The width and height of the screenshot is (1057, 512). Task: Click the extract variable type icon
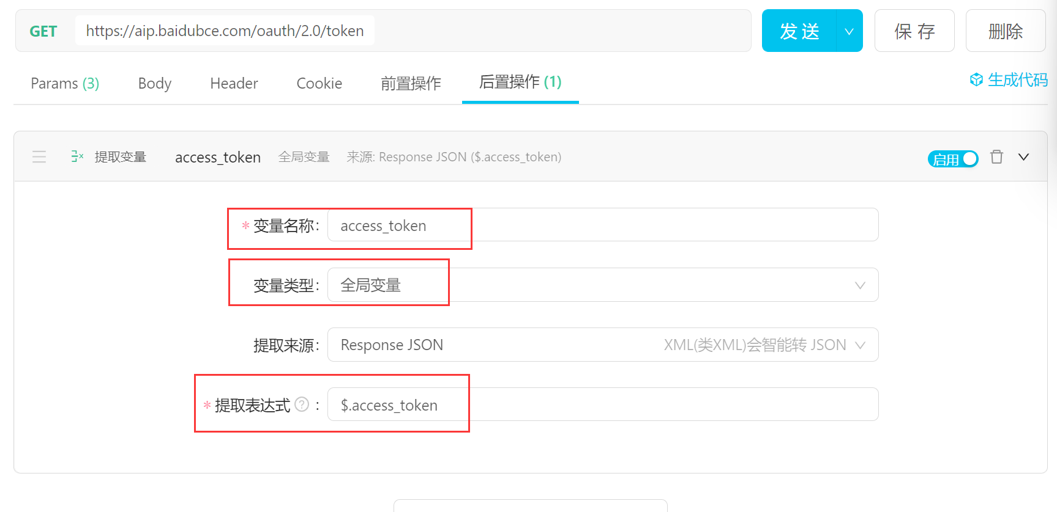pyautogui.click(x=77, y=156)
